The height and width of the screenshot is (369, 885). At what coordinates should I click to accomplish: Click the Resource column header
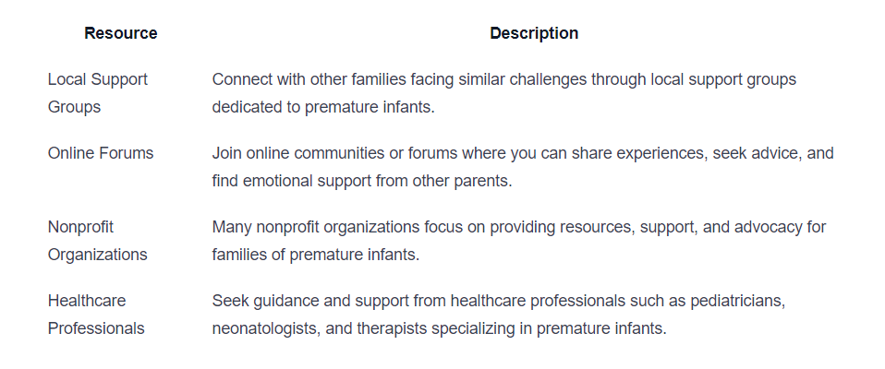(121, 33)
